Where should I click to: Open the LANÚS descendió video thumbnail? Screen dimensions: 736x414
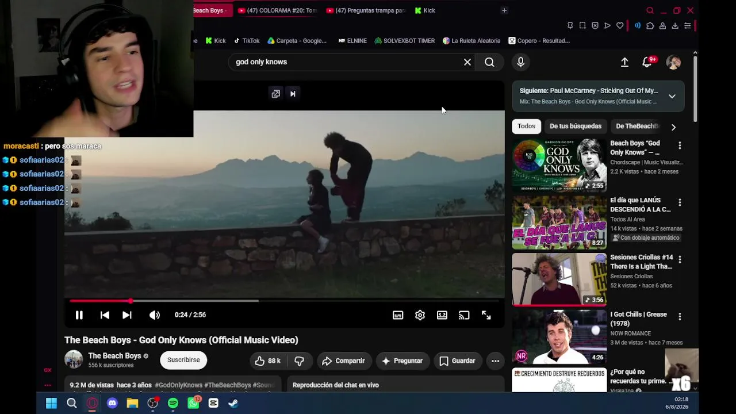tap(559, 223)
